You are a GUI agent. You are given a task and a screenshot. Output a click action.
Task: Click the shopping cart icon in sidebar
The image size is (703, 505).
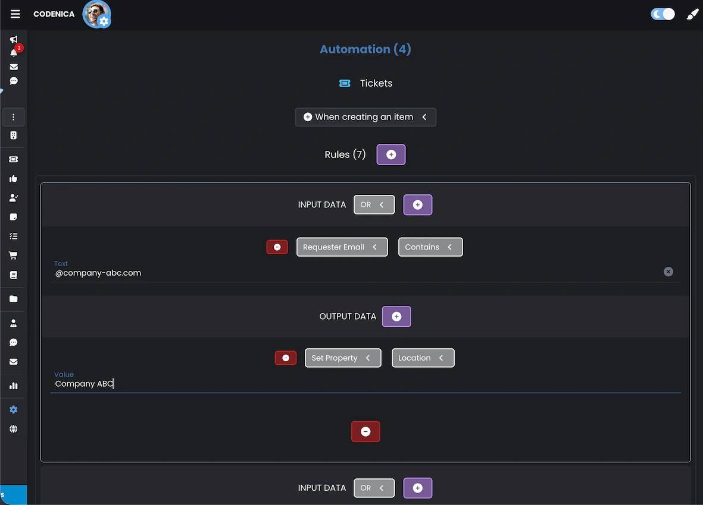click(13, 255)
